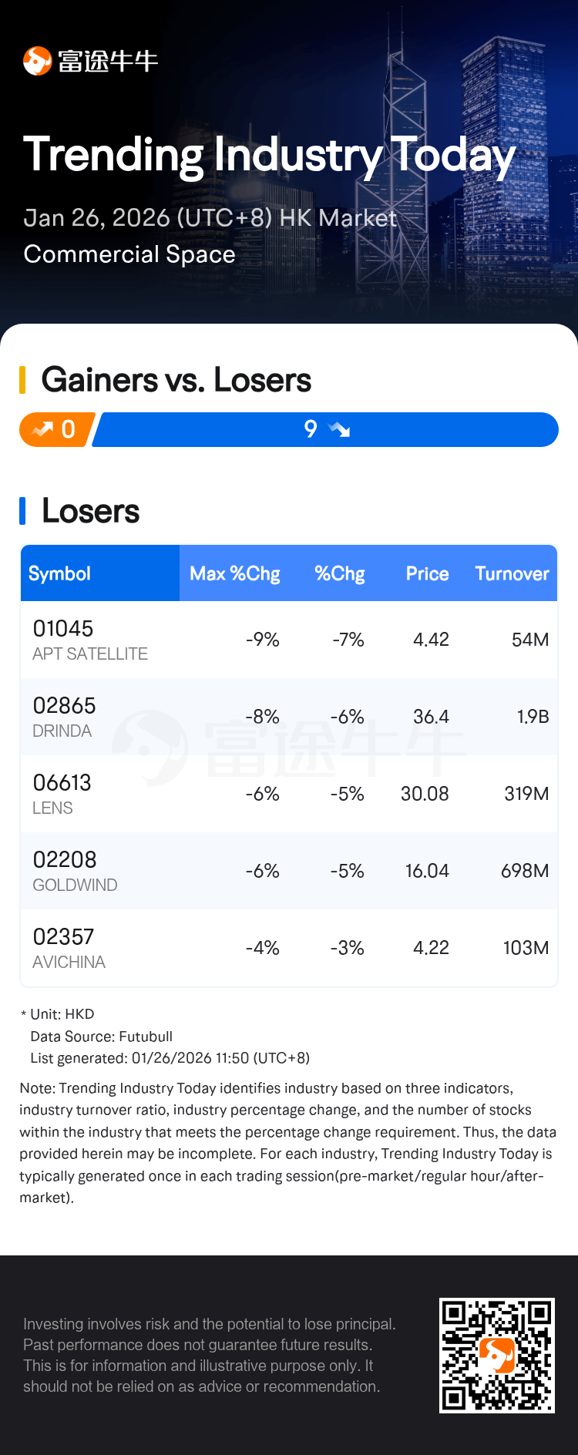Screen dimensions: 578x1455
Task: Click the Futubull icon inside QR code
Action: pyautogui.click(x=497, y=1355)
